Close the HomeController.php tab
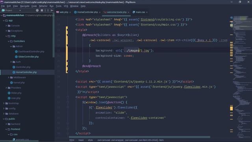This screenshot has width=252, height=142. coord(100,12)
